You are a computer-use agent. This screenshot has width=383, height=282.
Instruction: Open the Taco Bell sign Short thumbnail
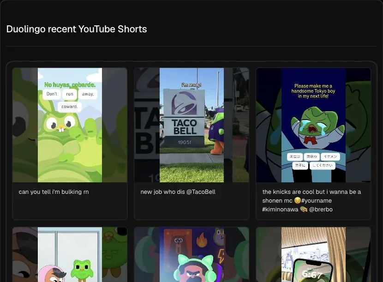tap(191, 125)
